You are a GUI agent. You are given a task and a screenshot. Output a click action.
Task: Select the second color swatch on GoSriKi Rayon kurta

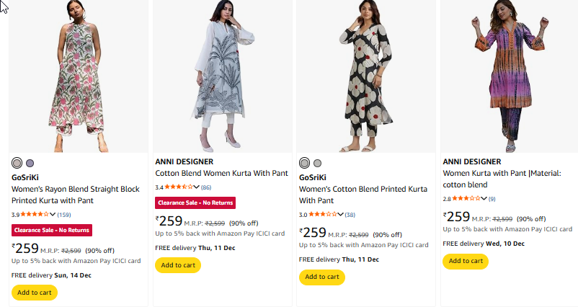point(30,163)
